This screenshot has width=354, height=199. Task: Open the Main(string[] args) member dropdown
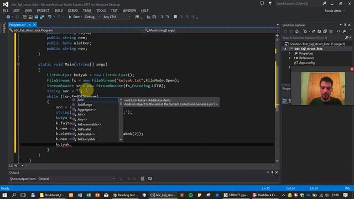coord(211,30)
